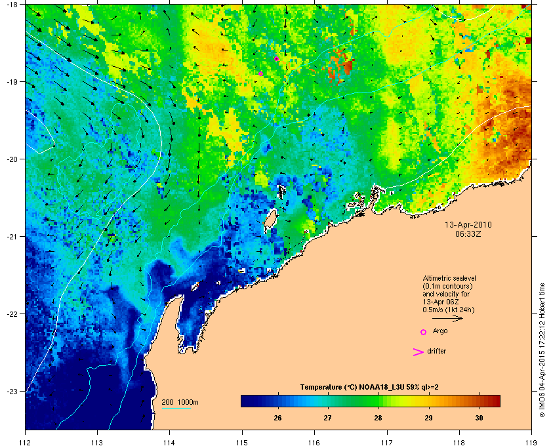Click the longitude axis label 112

pyautogui.click(x=26, y=442)
